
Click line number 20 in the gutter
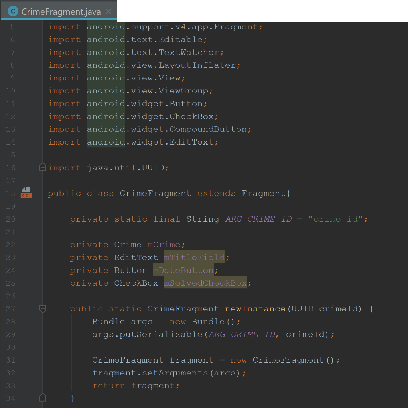click(x=10, y=219)
